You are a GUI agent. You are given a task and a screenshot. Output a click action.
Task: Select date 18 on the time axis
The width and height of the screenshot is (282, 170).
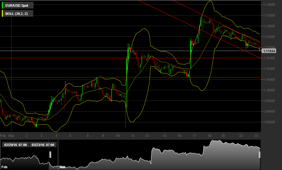(x=210, y=136)
